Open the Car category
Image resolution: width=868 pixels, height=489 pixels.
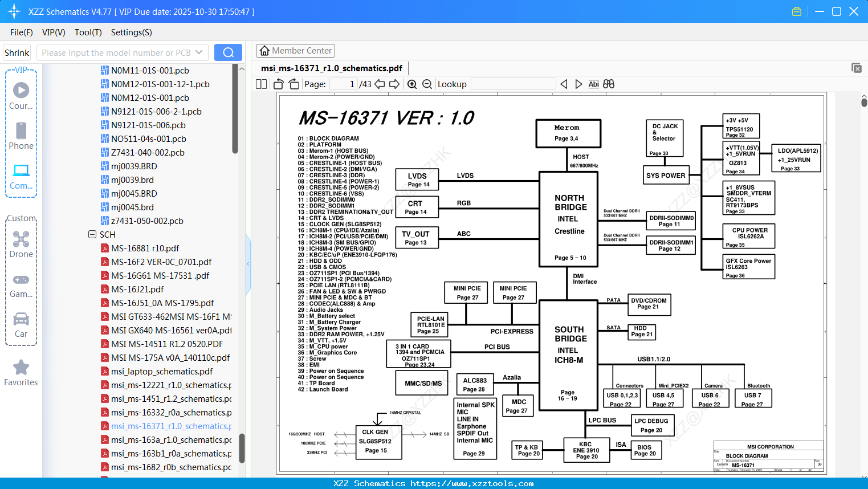pos(21,325)
